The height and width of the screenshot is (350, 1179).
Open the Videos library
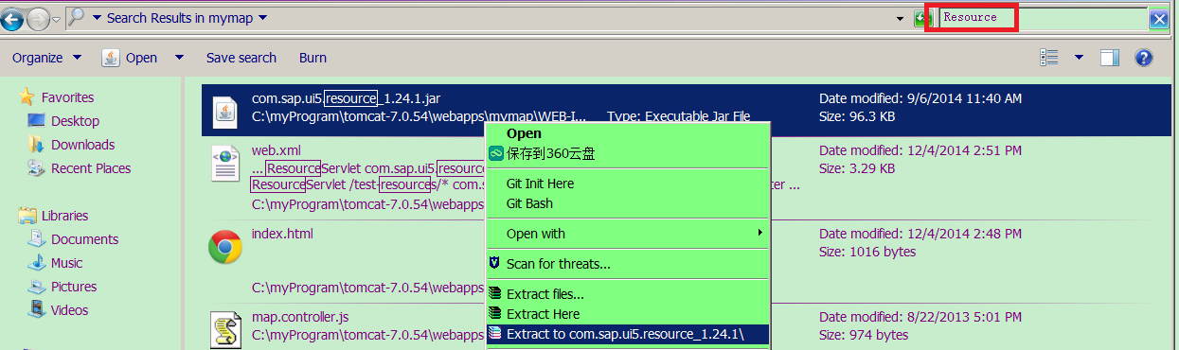(x=69, y=310)
